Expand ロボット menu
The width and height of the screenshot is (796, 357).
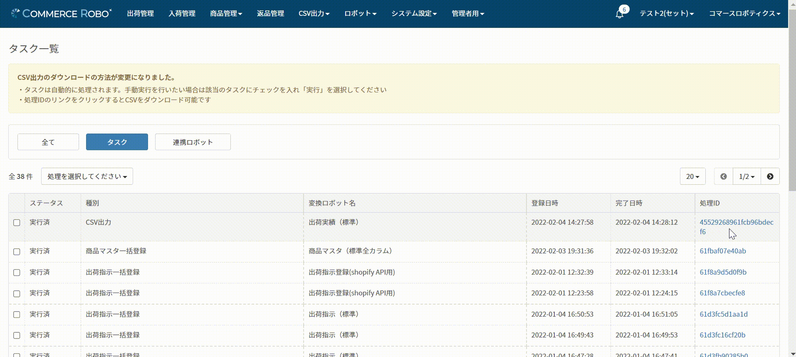(x=360, y=14)
